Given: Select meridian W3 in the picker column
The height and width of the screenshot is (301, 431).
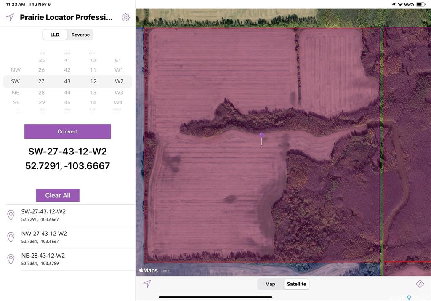Looking at the screenshot, I should 118,92.
